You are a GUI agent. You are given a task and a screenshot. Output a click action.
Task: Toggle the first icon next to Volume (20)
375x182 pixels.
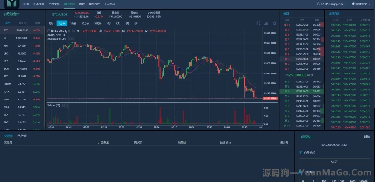(x=64, y=105)
